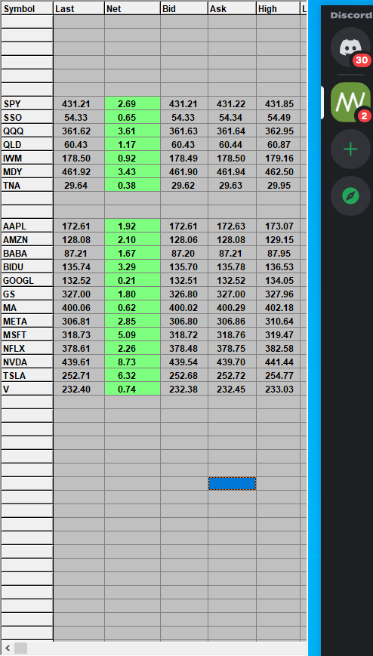This screenshot has width=373, height=656.
Task: Click GOOGL ask value 132.52
Action: (233, 280)
